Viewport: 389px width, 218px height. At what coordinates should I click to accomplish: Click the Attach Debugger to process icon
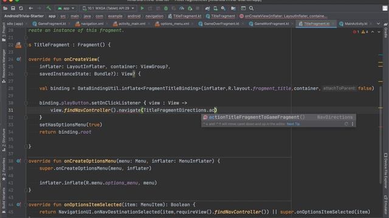coord(190,8)
